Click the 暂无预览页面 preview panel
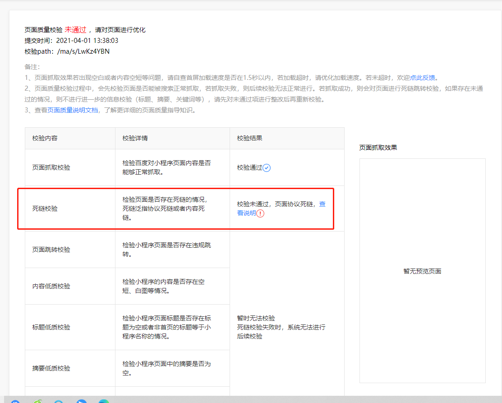This screenshot has width=502, height=403. (x=422, y=271)
